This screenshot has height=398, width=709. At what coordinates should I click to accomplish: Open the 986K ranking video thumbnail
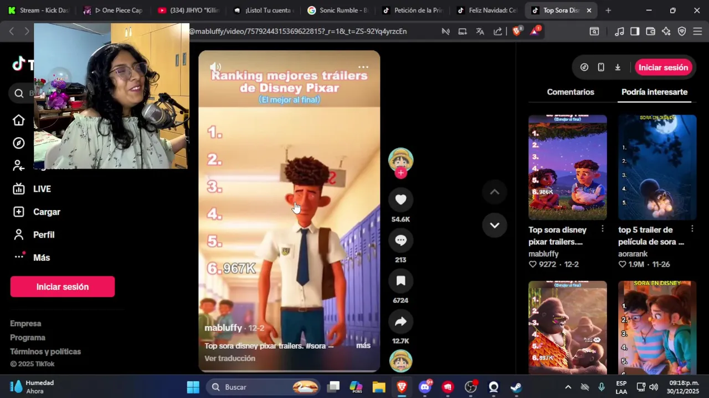(x=567, y=167)
